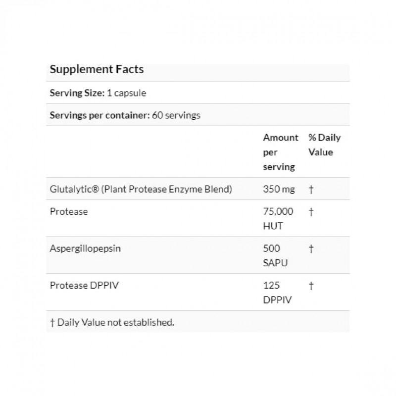Click the dagger symbol beside 125 DPPIV
396x396 pixels.
pos(311,286)
